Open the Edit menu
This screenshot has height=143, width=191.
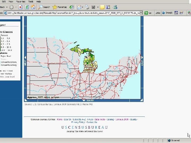tap(4, 2)
